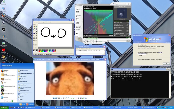Viewport: 174px width, 109px height.
Task: Open the Edit menu in Notepad
Action: pos(79,49)
